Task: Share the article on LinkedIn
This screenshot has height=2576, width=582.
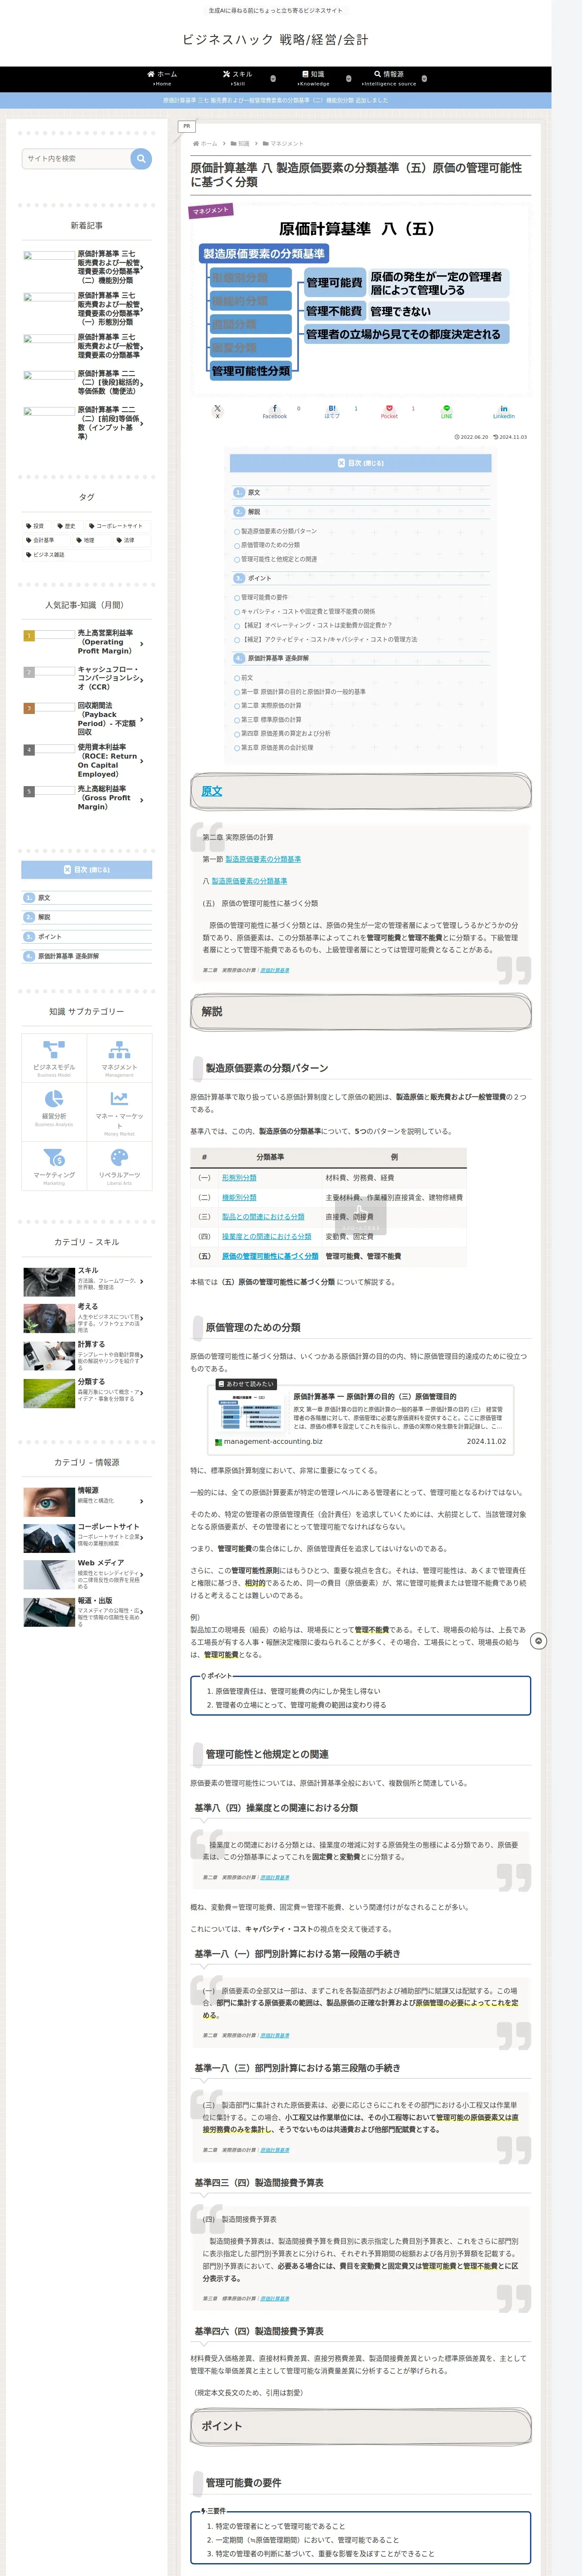Action: click(503, 411)
